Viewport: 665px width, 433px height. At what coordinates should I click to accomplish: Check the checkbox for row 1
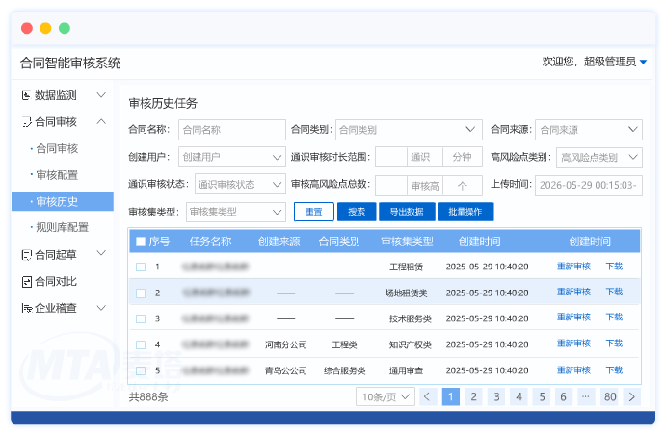point(141,267)
